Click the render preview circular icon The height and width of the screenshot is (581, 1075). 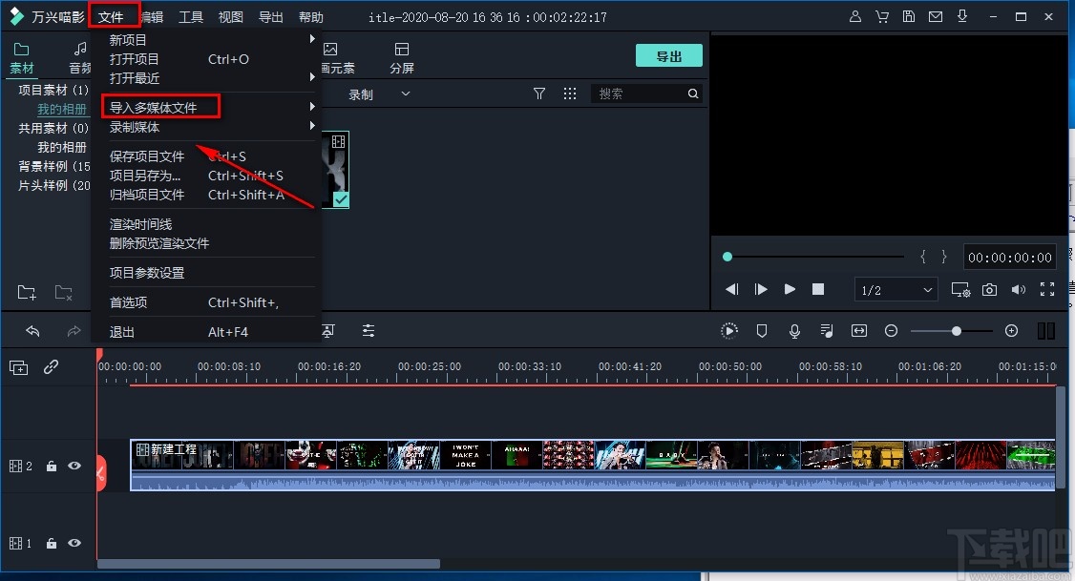(728, 331)
